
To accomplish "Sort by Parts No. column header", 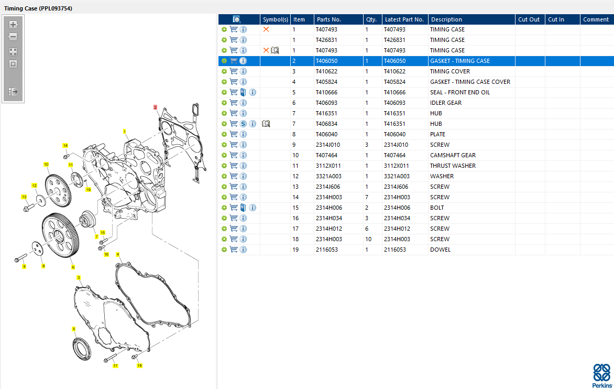I will click(328, 19).
